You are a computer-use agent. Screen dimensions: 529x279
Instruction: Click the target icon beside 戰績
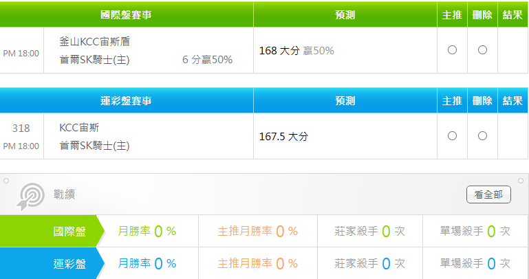point(30,195)
